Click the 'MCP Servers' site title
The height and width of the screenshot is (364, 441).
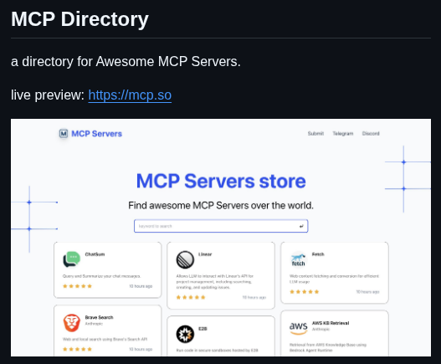[96, 134]
